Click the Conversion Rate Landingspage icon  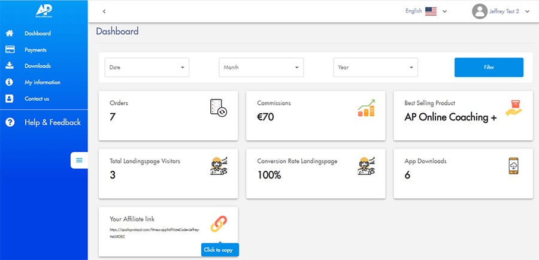(x=366, y=166)
